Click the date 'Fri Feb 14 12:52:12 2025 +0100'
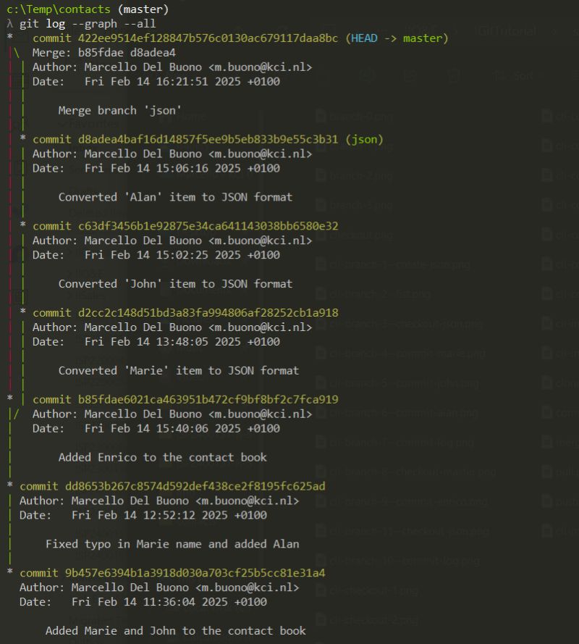This screenshot has width=579, height=644. pos(169,515)
